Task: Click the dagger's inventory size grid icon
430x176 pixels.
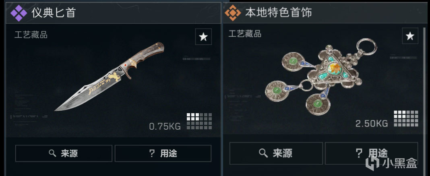Action: click(199, 121)
